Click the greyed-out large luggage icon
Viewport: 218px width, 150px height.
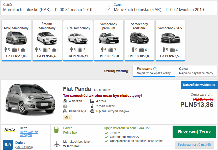point(65,106)
